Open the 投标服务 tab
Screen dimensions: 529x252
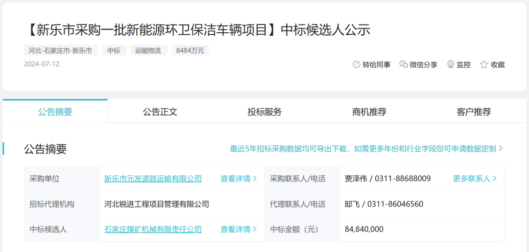(264, 112)
